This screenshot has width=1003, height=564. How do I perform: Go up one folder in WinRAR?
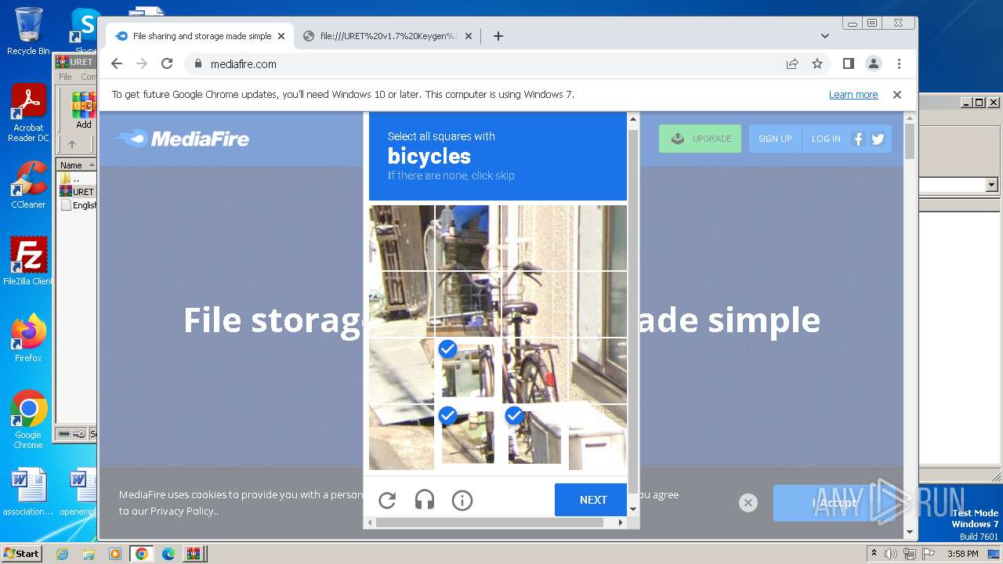(72, 144)
